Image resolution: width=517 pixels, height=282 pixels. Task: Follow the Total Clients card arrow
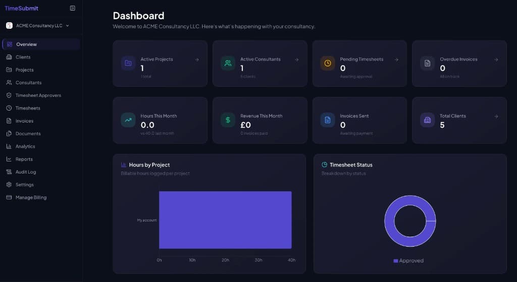(x=496, y=117)
